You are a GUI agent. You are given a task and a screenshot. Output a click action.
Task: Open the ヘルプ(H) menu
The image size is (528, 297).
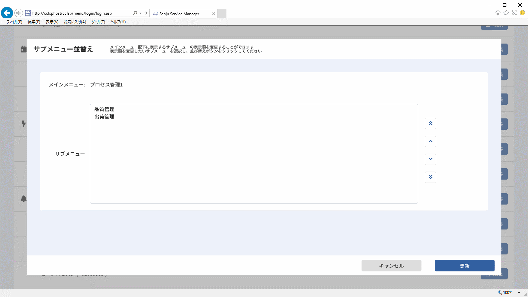coord(118,22)
